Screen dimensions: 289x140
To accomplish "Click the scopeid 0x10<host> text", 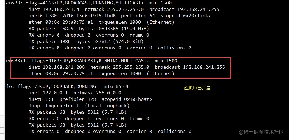I will pos(127,99).
